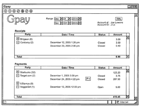Image resolution: width=141 pixels, height=109 pixels.
Task: Sort Receipts by Date / Time header
Action: tap(68, 34)
